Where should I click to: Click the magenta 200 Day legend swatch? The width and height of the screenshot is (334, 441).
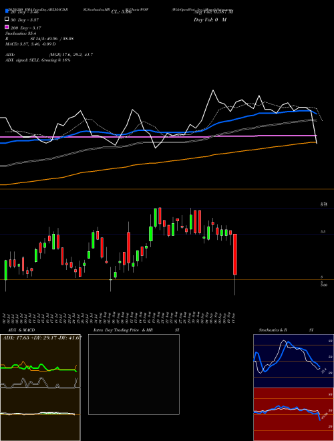point(7,27)
